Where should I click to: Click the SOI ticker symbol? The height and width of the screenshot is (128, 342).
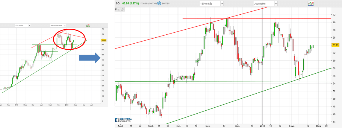pyautogui.click(x=118, y=4)
